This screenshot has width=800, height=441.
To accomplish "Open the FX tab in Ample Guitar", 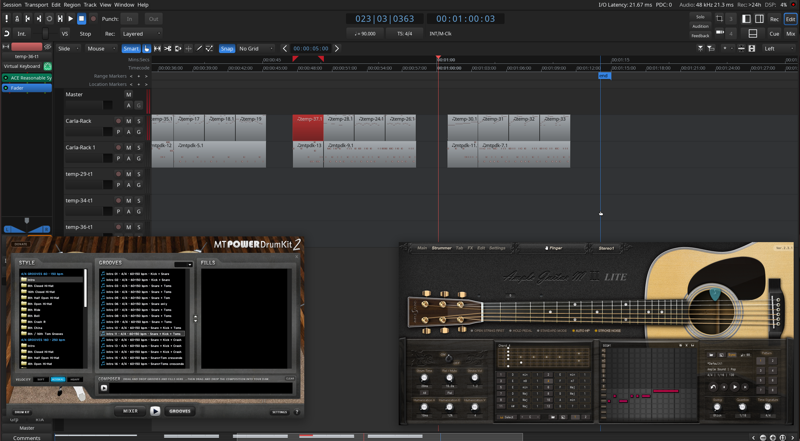I will (470, 248).
